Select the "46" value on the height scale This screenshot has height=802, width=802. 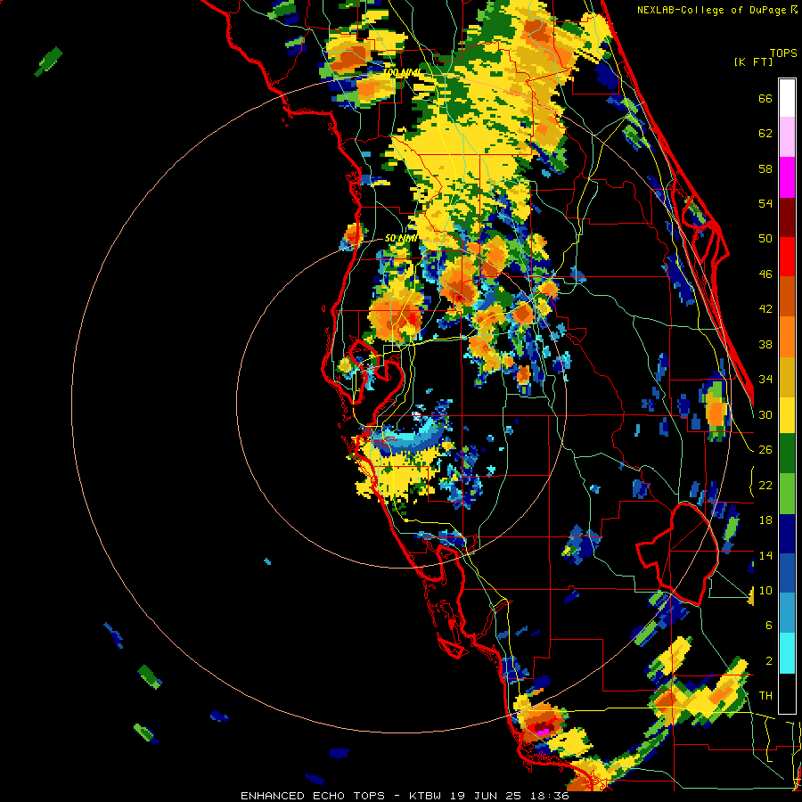(765, 274)
